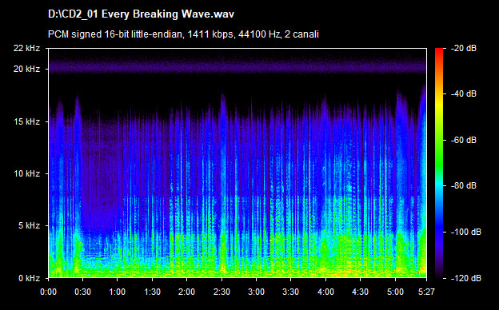Click the 0:30 time axis marker

tap(82, 292)
